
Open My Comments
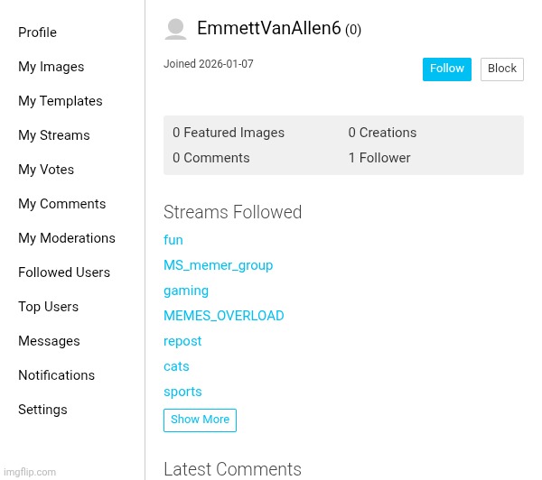click(61, 204)
